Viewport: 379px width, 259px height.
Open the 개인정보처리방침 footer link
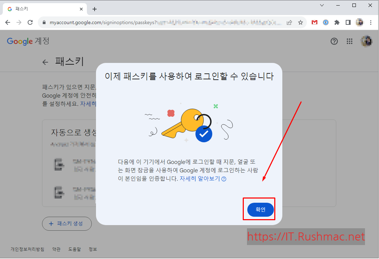pos(27,249)
